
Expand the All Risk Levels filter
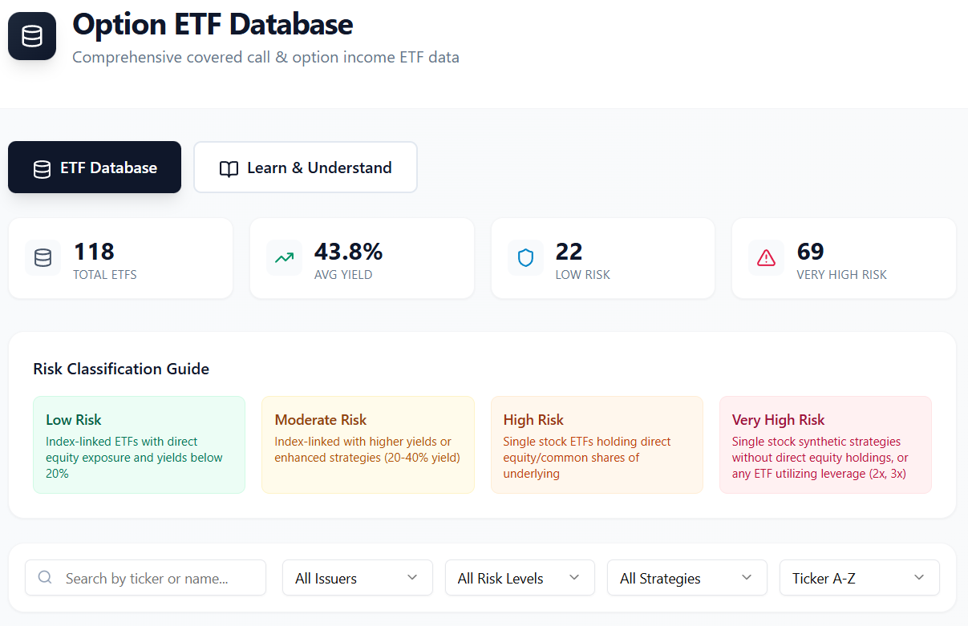tap(520, 577)
